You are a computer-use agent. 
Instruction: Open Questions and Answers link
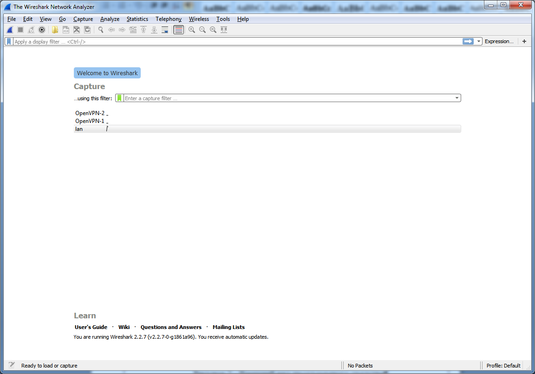(x=171, y=327)
